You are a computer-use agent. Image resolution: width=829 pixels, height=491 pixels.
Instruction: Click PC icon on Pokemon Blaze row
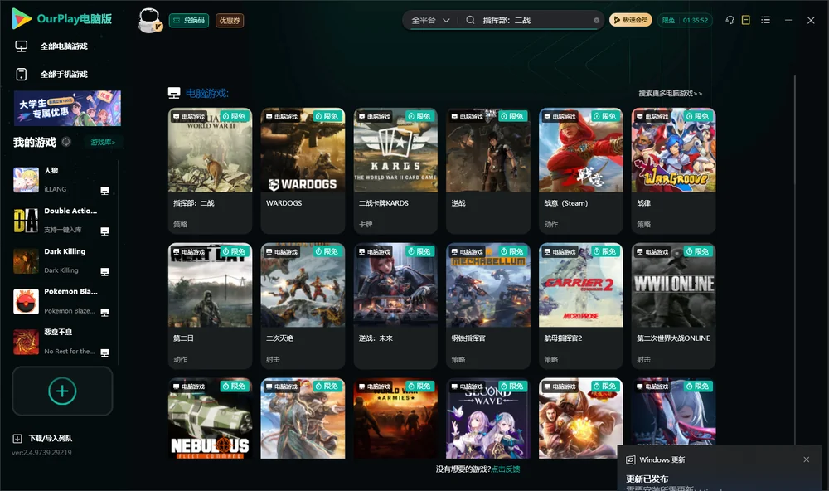click(104, 312)
